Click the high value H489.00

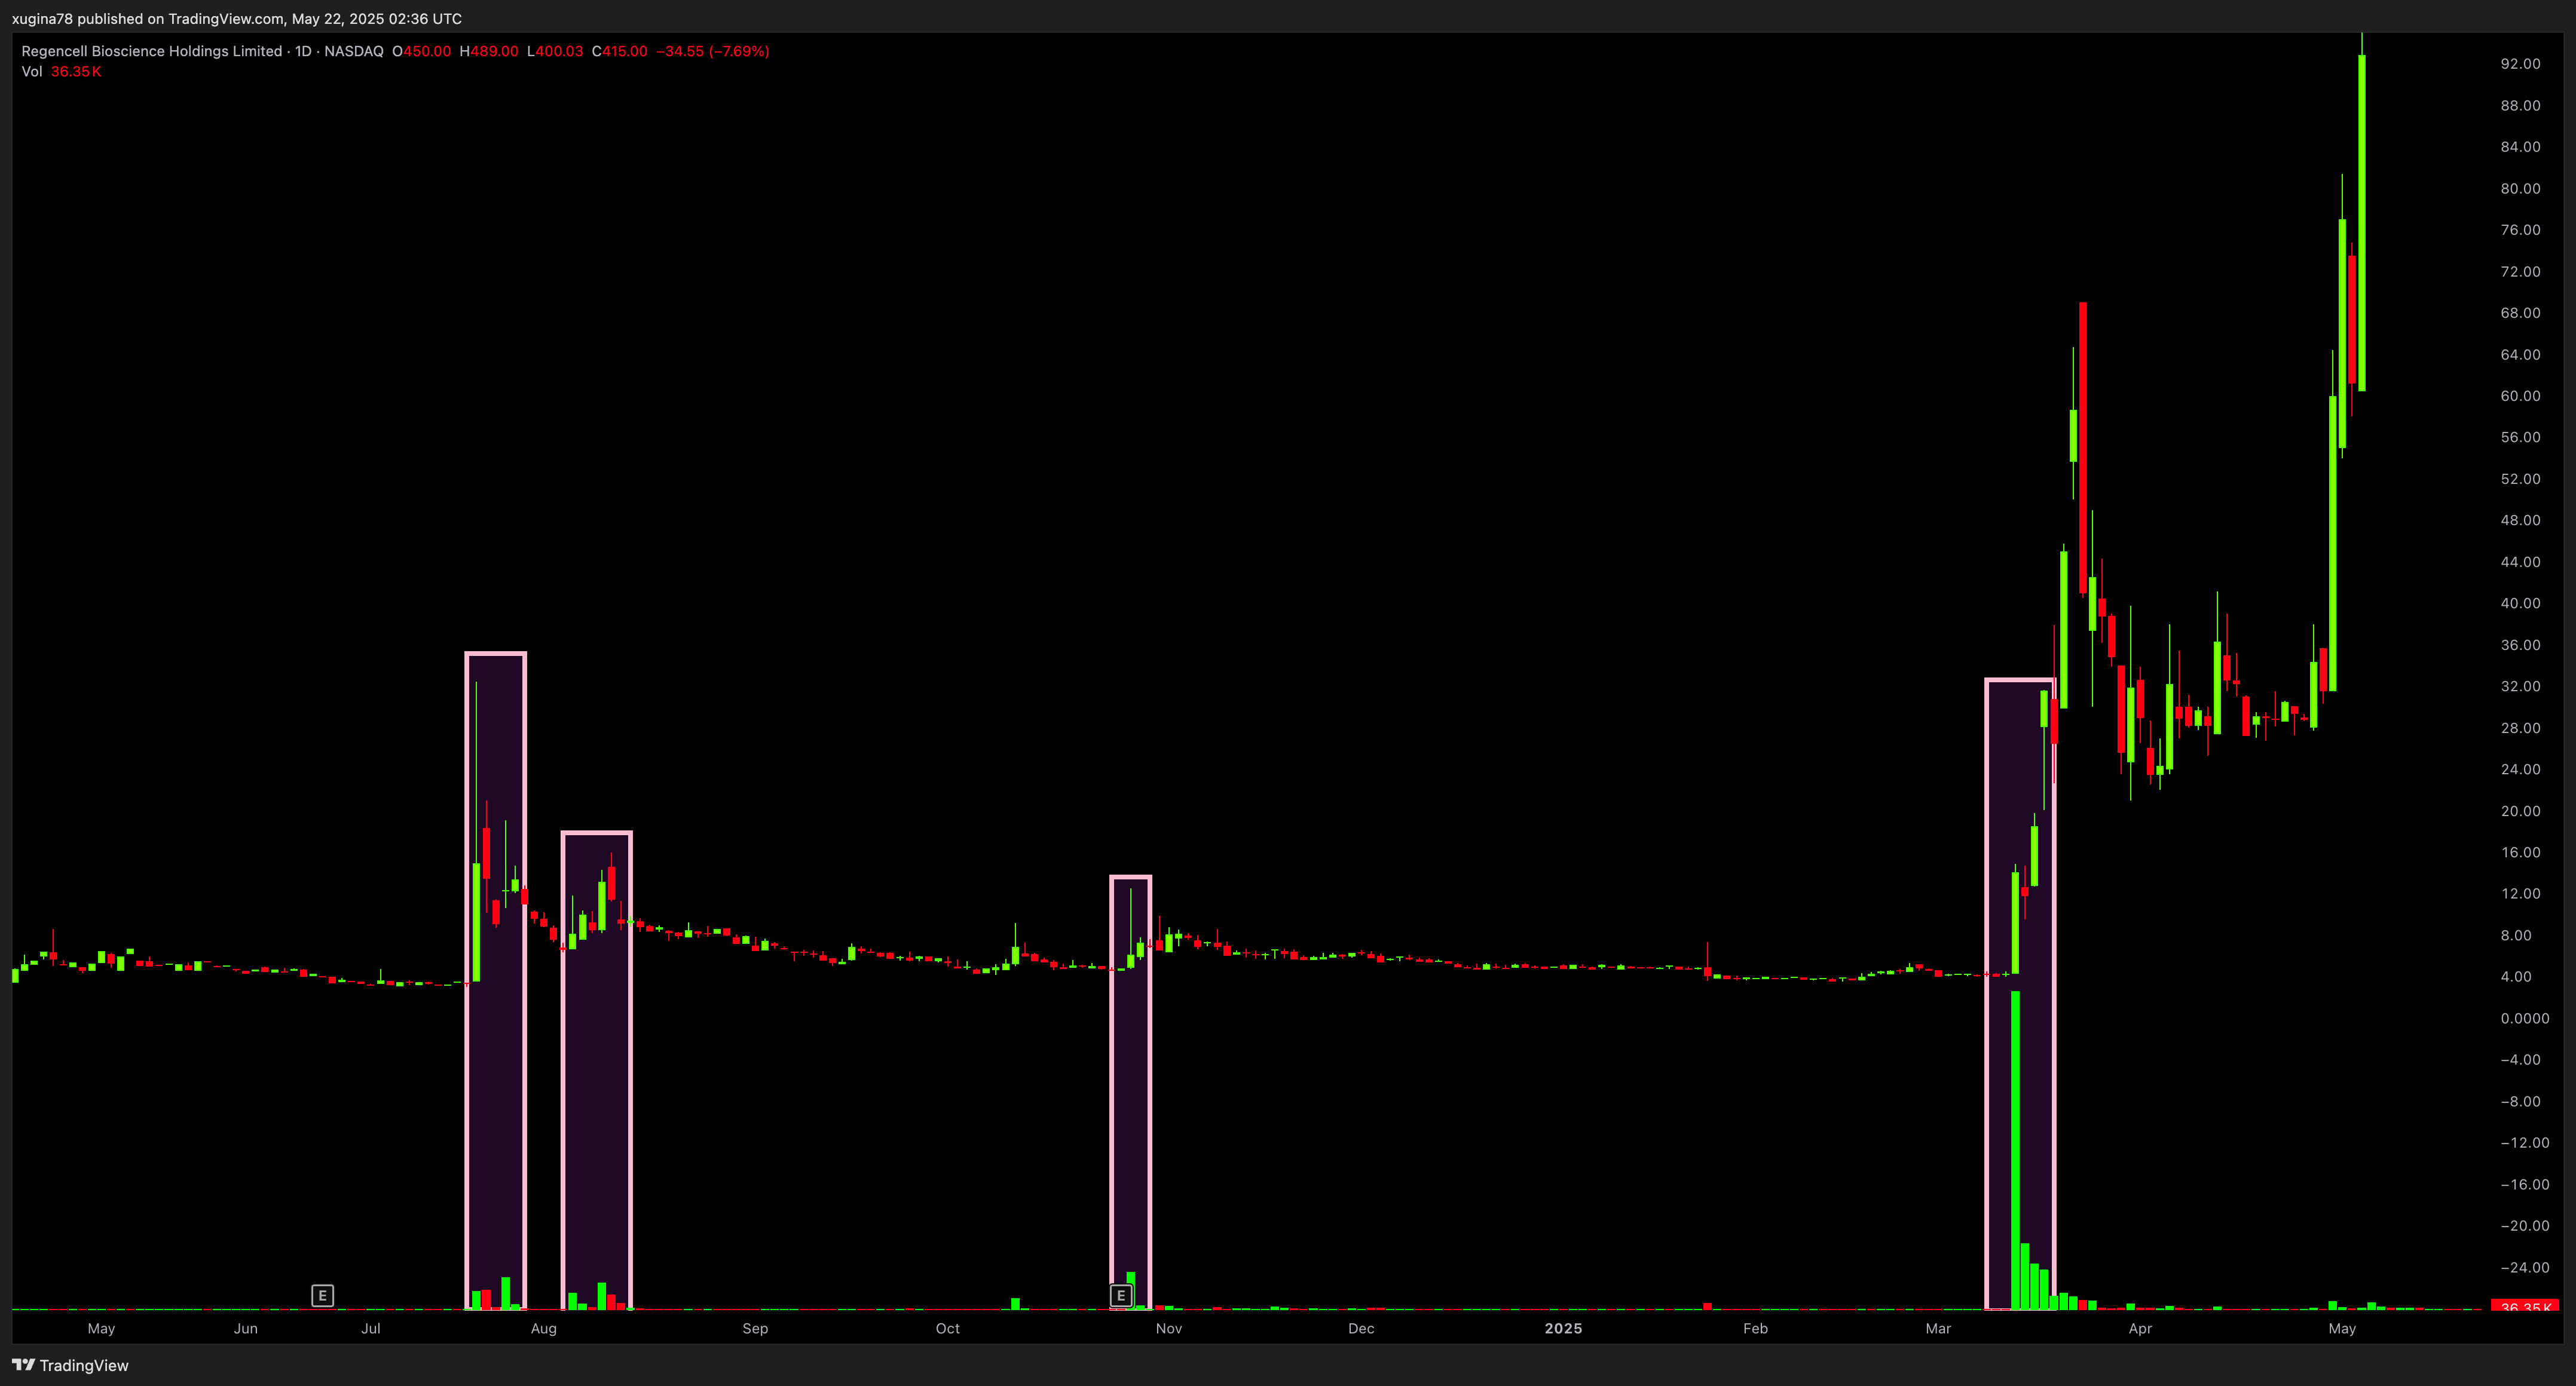point(489,51)
